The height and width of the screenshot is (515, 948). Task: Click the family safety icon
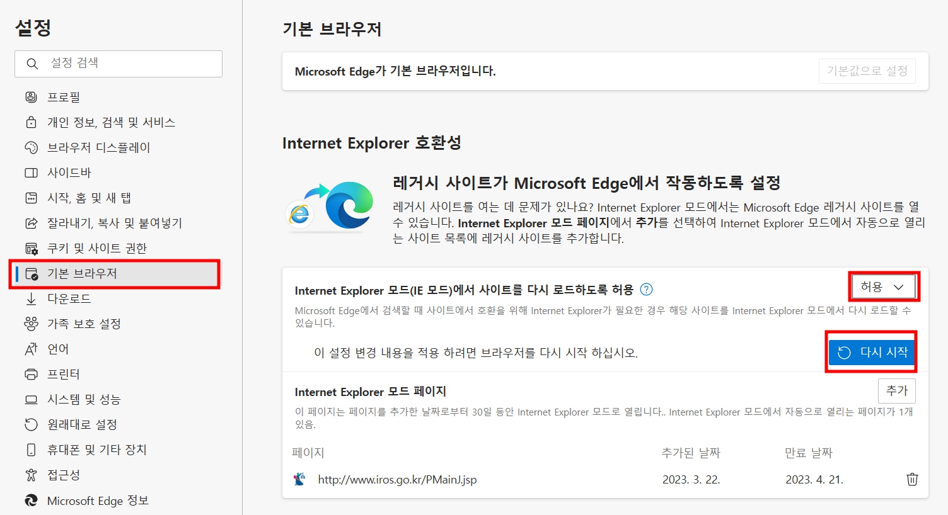(31, 324)
